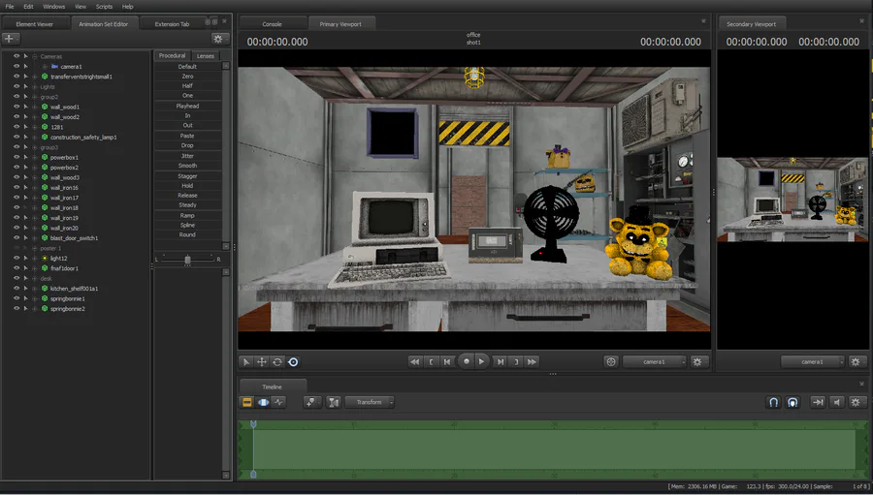The height and width of the screenshot is (495, 873).
Task: Open the File menu
Action: [10, 7]
